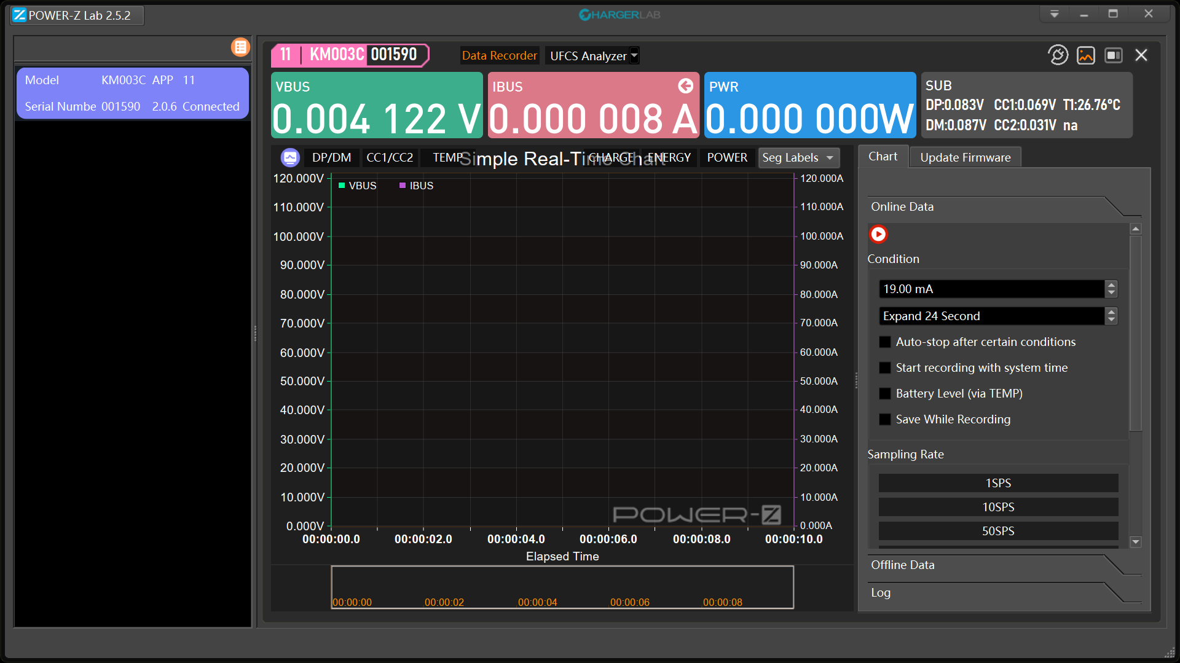Adjust the 19.00 mA stepper arrows
Screen dimensions: 1180x663
click(x=1111, y=289)
